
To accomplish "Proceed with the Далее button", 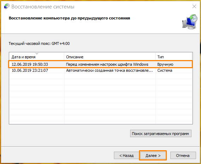I will pos(153,156).
